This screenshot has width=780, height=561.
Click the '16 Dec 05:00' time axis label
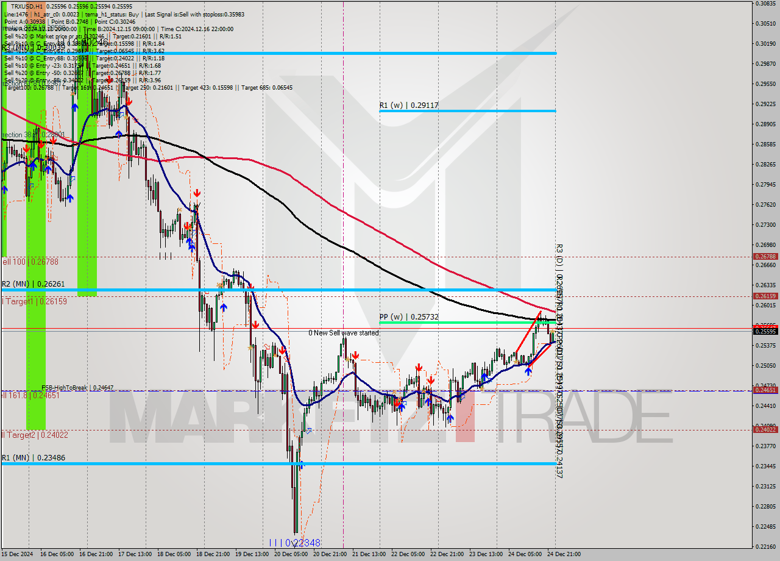[56, 554]
